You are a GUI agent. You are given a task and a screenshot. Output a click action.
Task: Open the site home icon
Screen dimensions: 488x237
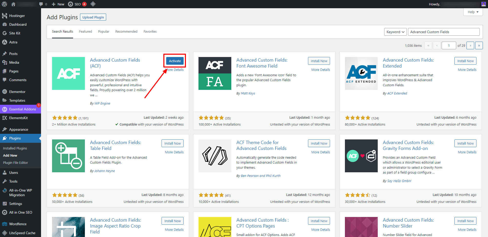click(13, 4)
